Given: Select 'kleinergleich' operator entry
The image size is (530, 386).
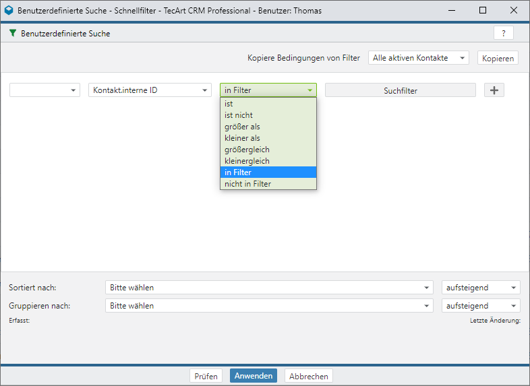Looking at the screenshot, I should 268,161.
